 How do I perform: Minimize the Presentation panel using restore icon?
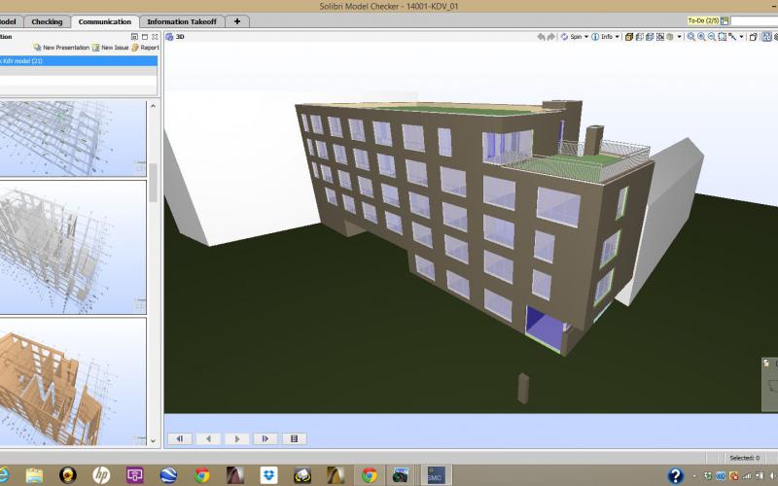[134, 37]
